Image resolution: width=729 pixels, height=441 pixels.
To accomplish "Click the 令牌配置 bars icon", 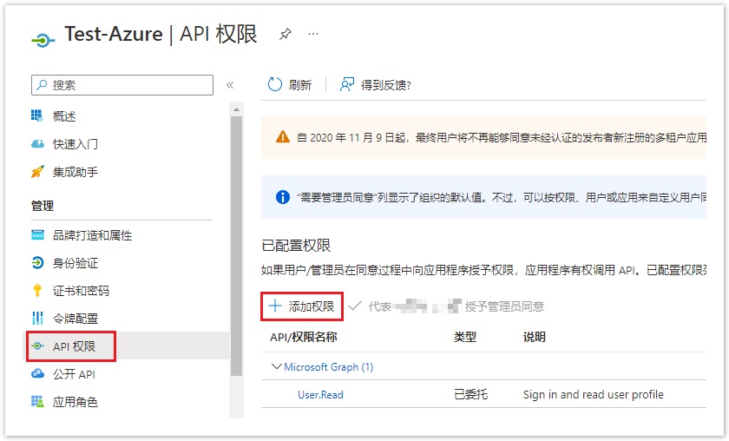I will point(37,319).
